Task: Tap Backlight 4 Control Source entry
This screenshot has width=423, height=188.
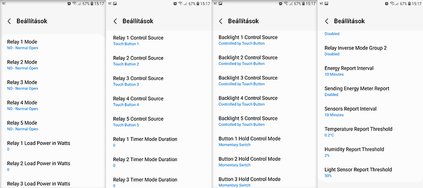Action: coord(264,101)
